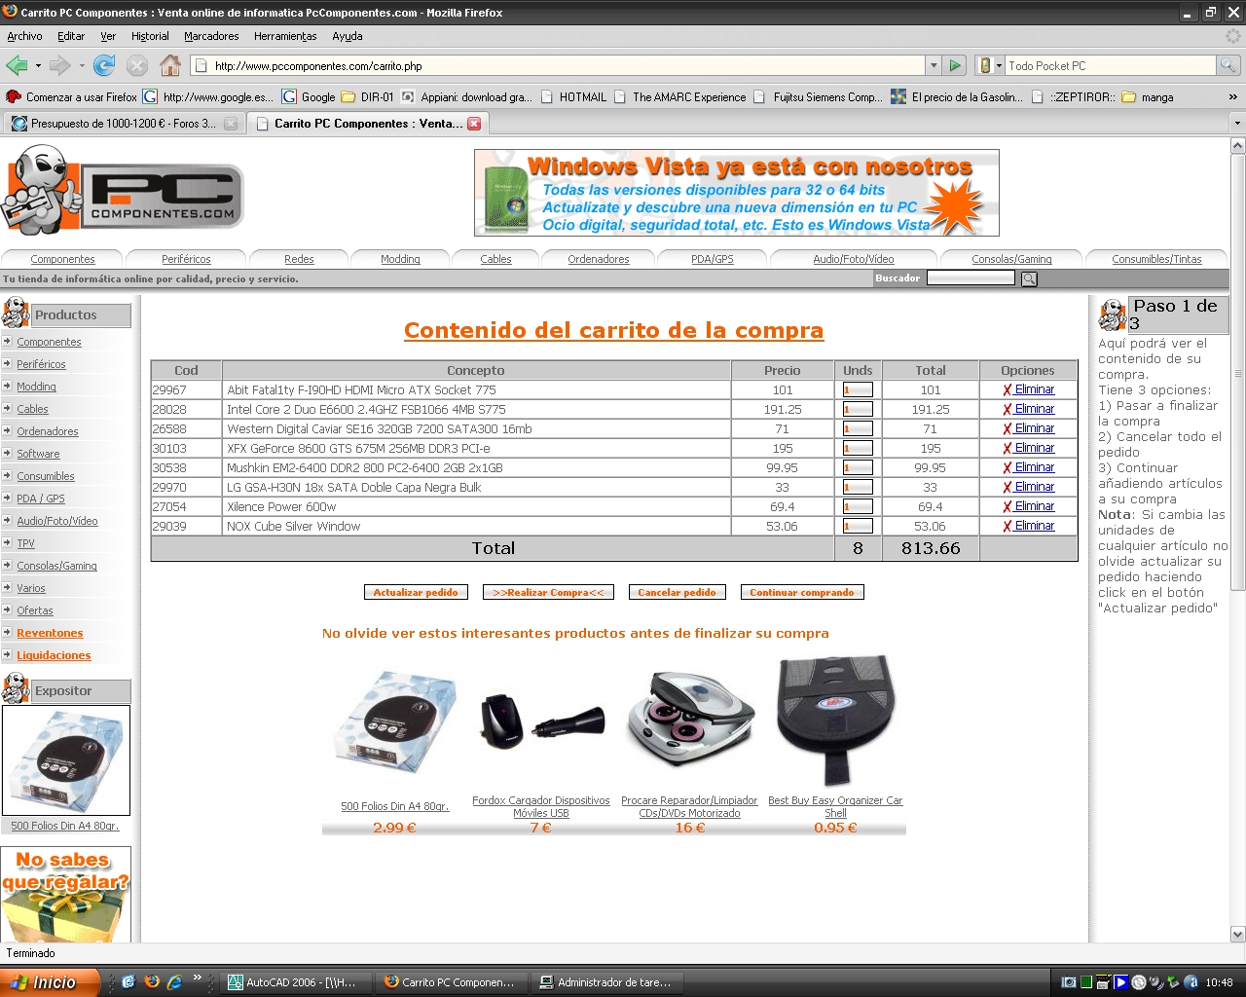The width and height of the screenshot is (1246, 997).
Task: Open the Liquidaciones sidebar link
Action: pos(54,655)
